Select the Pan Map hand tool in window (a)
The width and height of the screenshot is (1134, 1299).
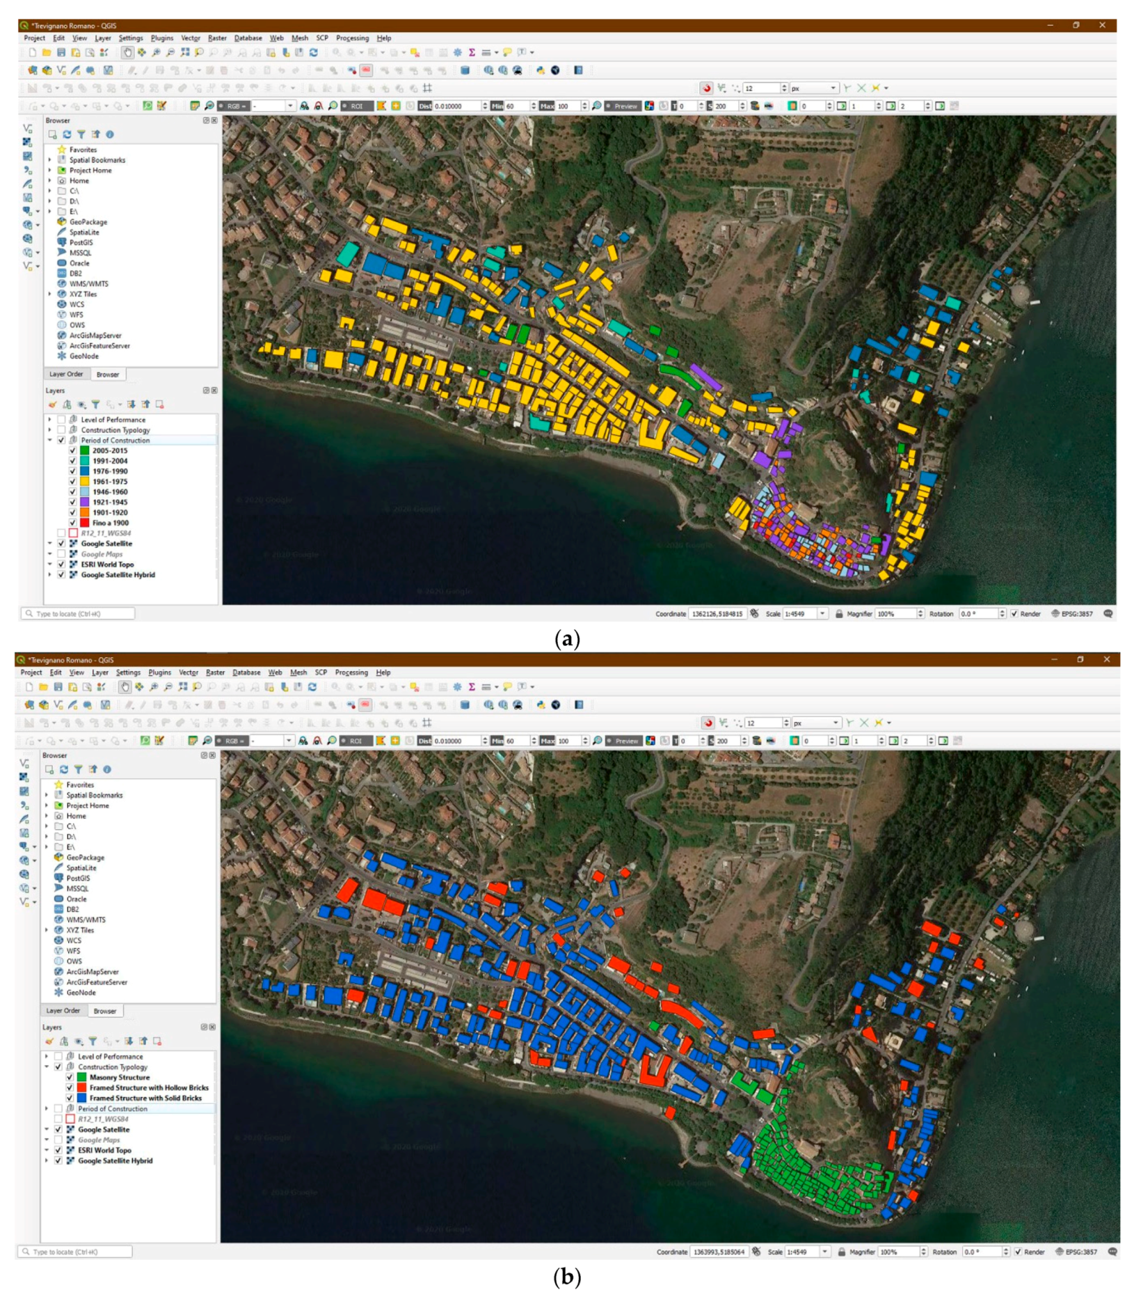coord(127,52)
